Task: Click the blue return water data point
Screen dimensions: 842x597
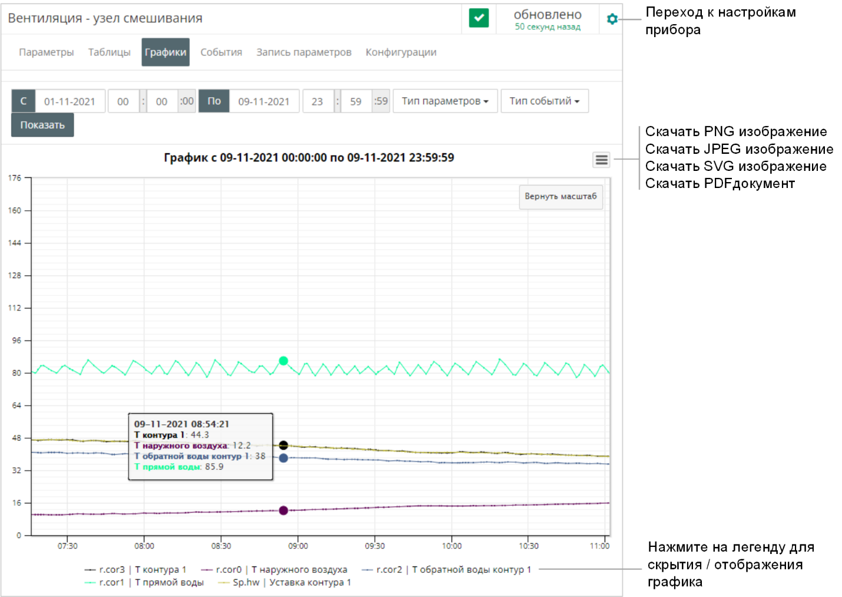Action: pos(283,458)
